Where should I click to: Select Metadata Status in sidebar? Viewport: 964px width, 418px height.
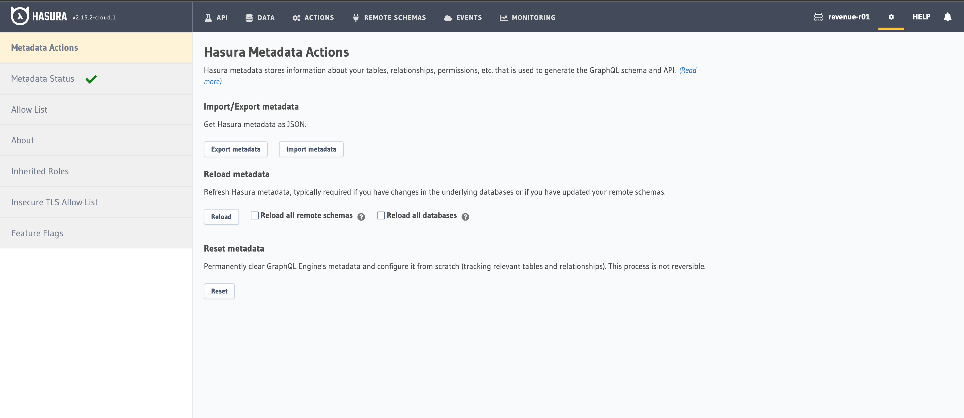coord(96,79)
